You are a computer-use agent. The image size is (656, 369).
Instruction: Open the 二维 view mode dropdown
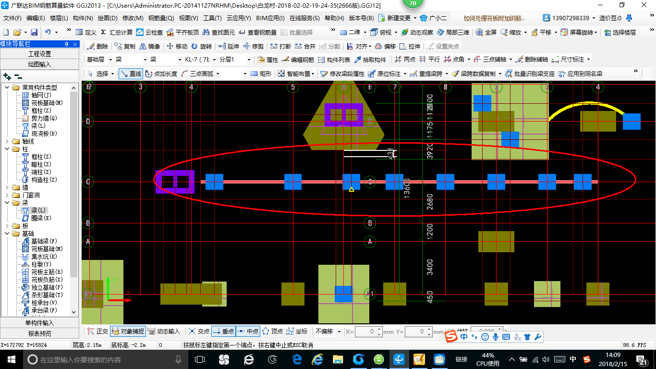point(365,32)
